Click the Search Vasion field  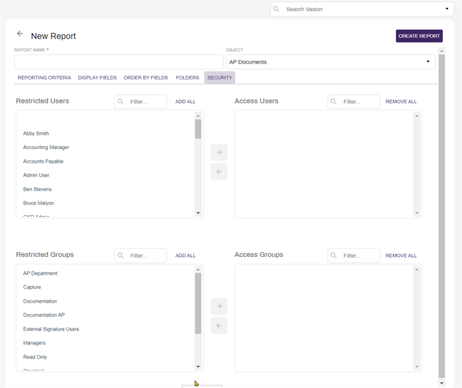coord(362,9)
